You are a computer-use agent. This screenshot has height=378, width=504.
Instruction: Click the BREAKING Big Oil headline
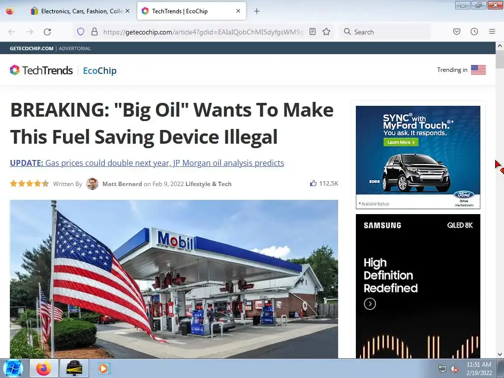point(172,123)
